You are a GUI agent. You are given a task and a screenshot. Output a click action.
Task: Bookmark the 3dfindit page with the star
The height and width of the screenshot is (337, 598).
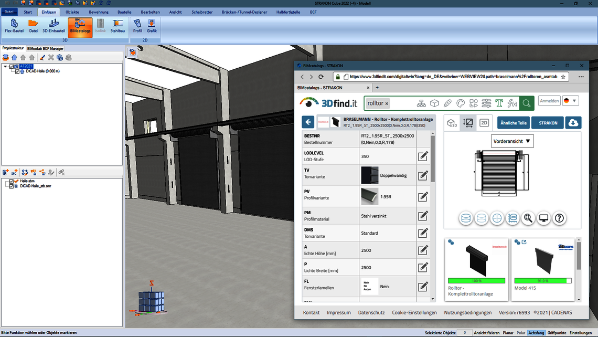(x=563, y=77)
